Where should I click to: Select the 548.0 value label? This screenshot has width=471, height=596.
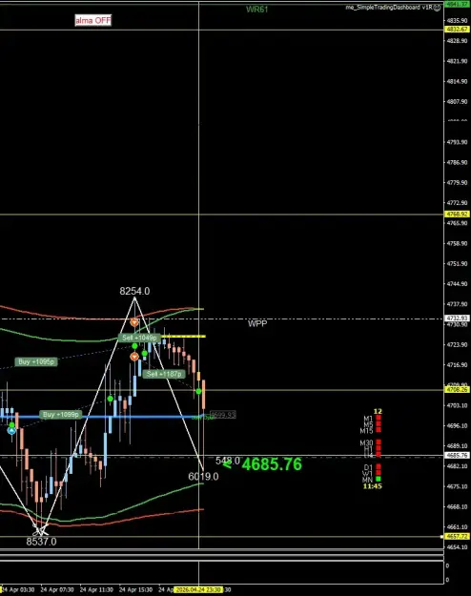coord(228,461)
